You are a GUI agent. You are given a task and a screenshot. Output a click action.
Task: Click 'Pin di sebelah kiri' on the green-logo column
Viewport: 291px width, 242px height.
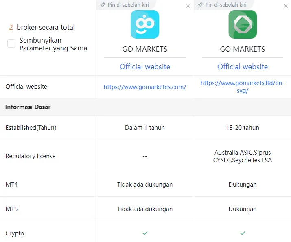tap(226, 5)
